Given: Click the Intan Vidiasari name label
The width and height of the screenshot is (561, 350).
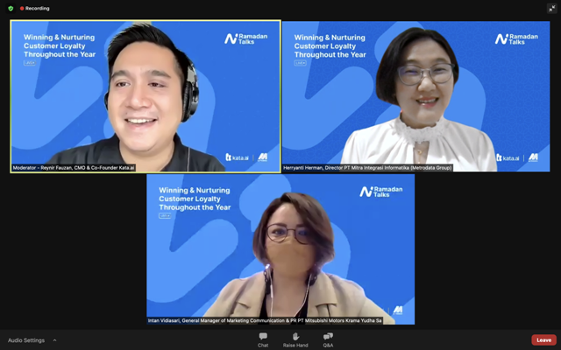Looking at the screenshot, I should coord(265,320).
